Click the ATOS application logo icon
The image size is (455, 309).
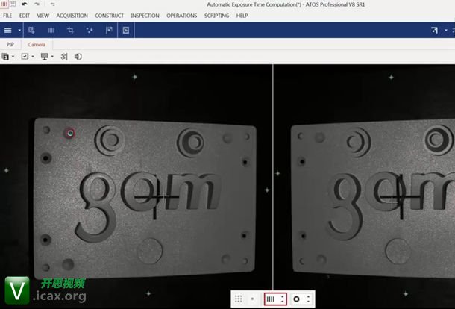click(x=4, y=4)
